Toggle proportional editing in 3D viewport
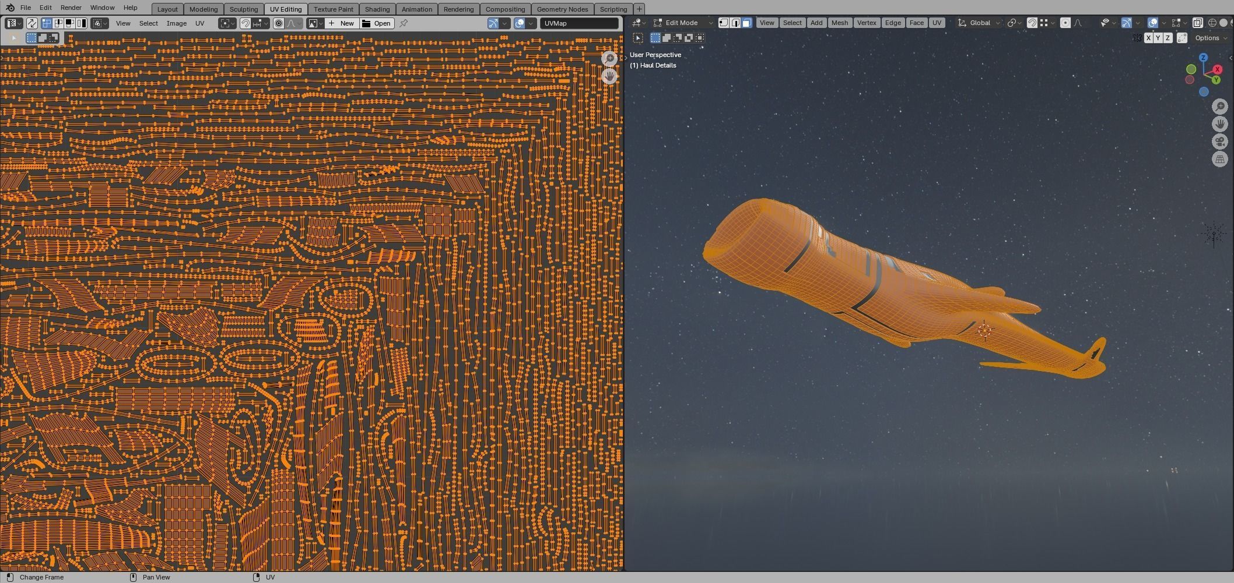 click(1065, 23)
